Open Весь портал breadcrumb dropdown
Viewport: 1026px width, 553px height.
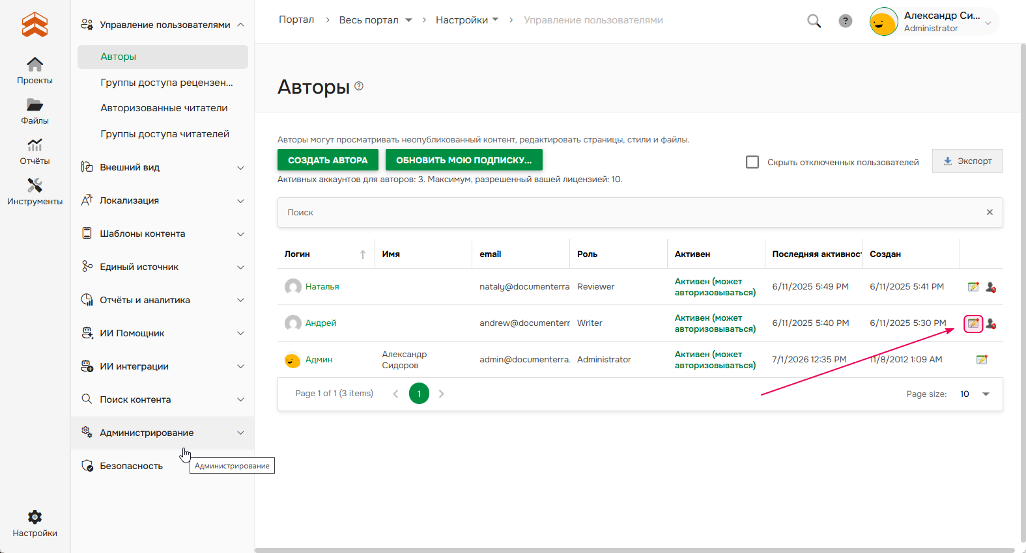coord(408,20)
